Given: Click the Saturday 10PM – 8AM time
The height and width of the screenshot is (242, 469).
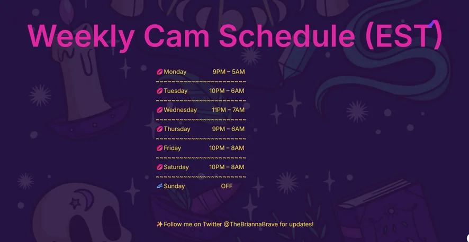Looking at the screenshot, I should (x=227, y=167).
